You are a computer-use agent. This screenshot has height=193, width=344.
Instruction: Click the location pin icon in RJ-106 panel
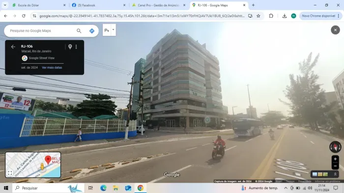point(70,47)
